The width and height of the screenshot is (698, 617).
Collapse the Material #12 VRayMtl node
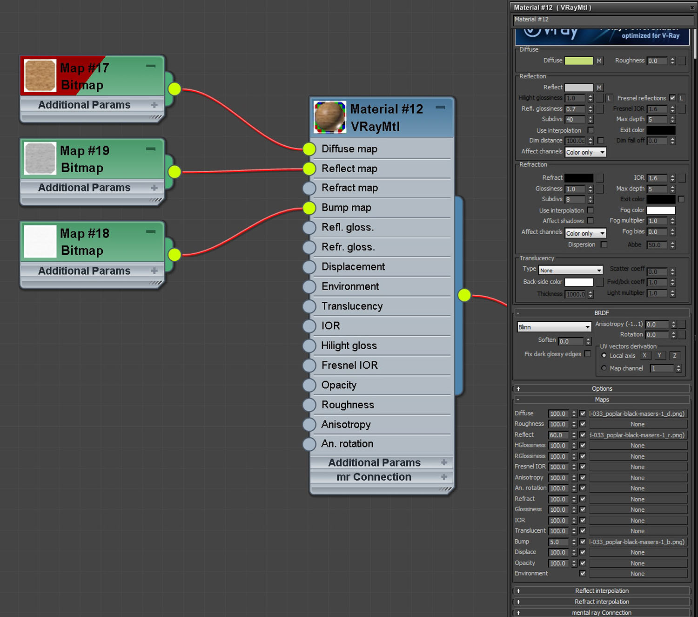[440, 108]
